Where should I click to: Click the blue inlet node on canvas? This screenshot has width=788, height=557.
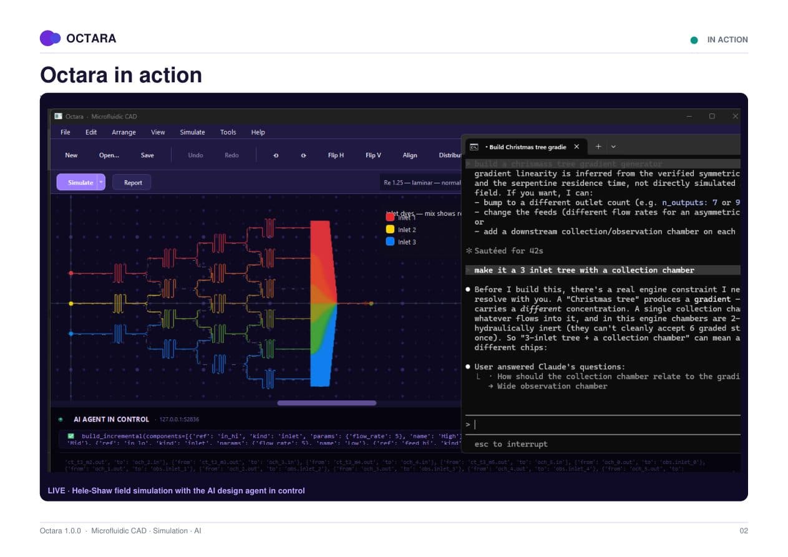71,334
